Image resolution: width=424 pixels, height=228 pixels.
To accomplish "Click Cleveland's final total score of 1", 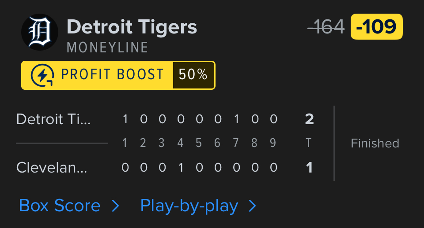I will click(309, 168).
